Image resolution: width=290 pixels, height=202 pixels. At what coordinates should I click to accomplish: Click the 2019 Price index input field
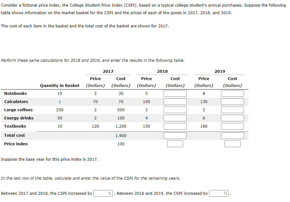click(x=232, y=143)
